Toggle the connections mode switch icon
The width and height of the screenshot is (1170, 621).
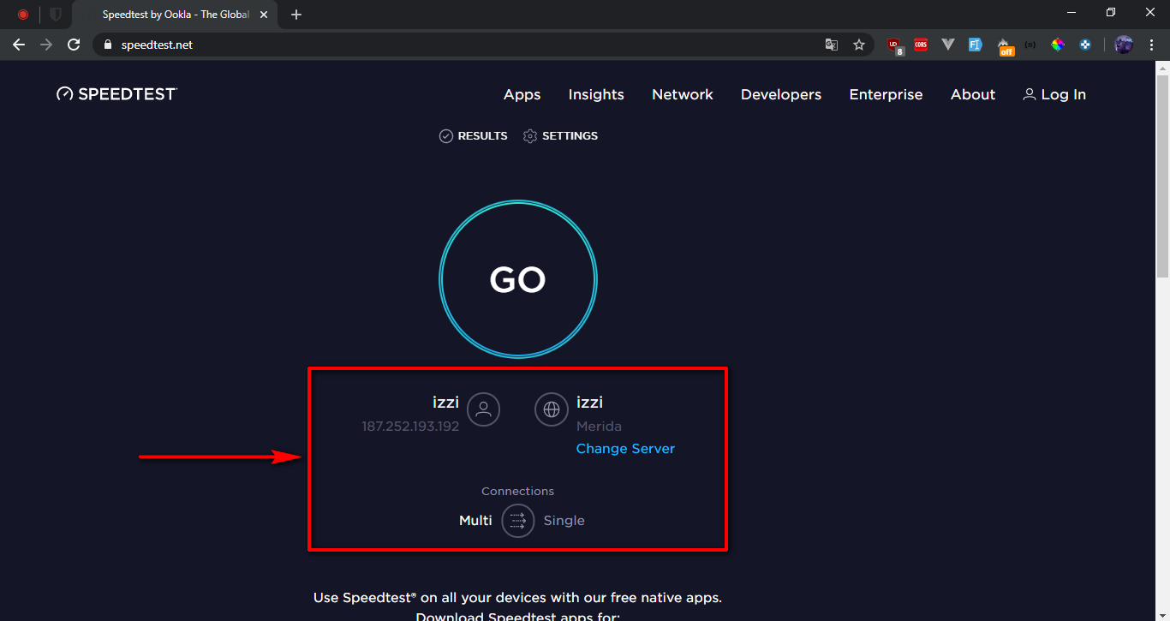pos(517,521)
